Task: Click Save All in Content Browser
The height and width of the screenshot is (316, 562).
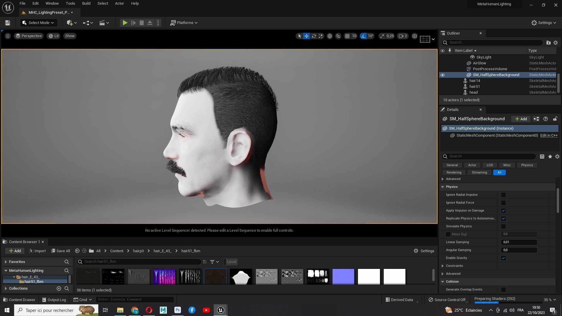Action: tap(61, 251)
